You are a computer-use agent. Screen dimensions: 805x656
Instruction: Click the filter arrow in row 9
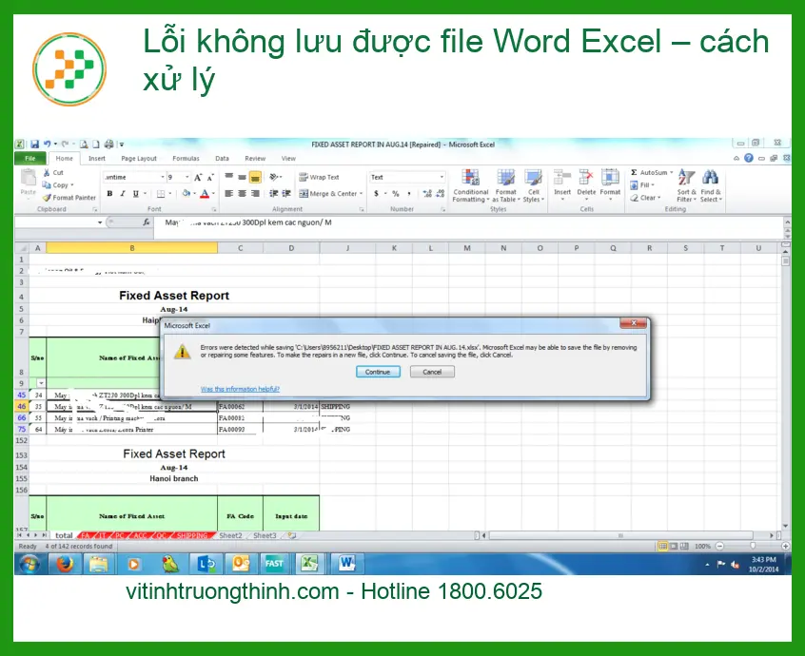41,383
